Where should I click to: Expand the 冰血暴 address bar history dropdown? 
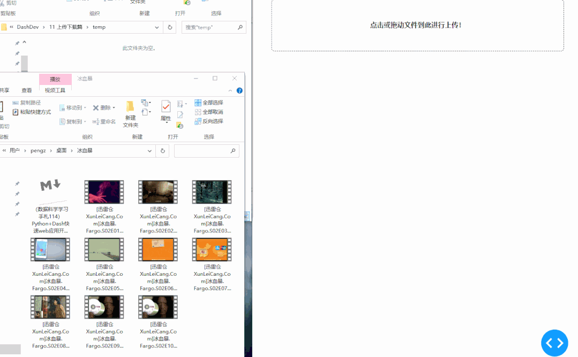coord(149,151)
